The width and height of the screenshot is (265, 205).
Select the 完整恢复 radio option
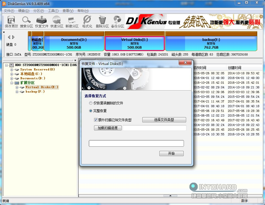point(91,111)
